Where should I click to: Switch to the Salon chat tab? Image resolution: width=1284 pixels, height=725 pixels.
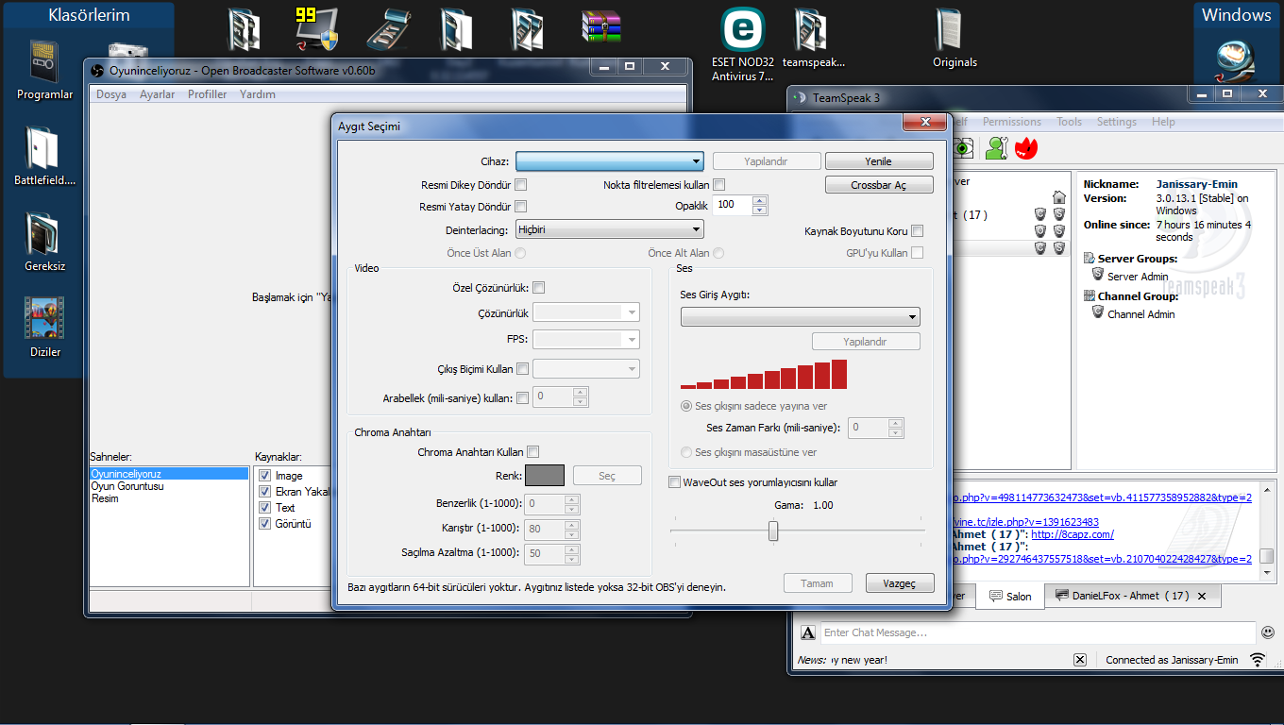pos(1010,597)
